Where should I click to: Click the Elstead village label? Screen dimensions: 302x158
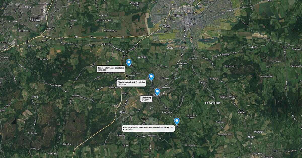coord(75,96)
